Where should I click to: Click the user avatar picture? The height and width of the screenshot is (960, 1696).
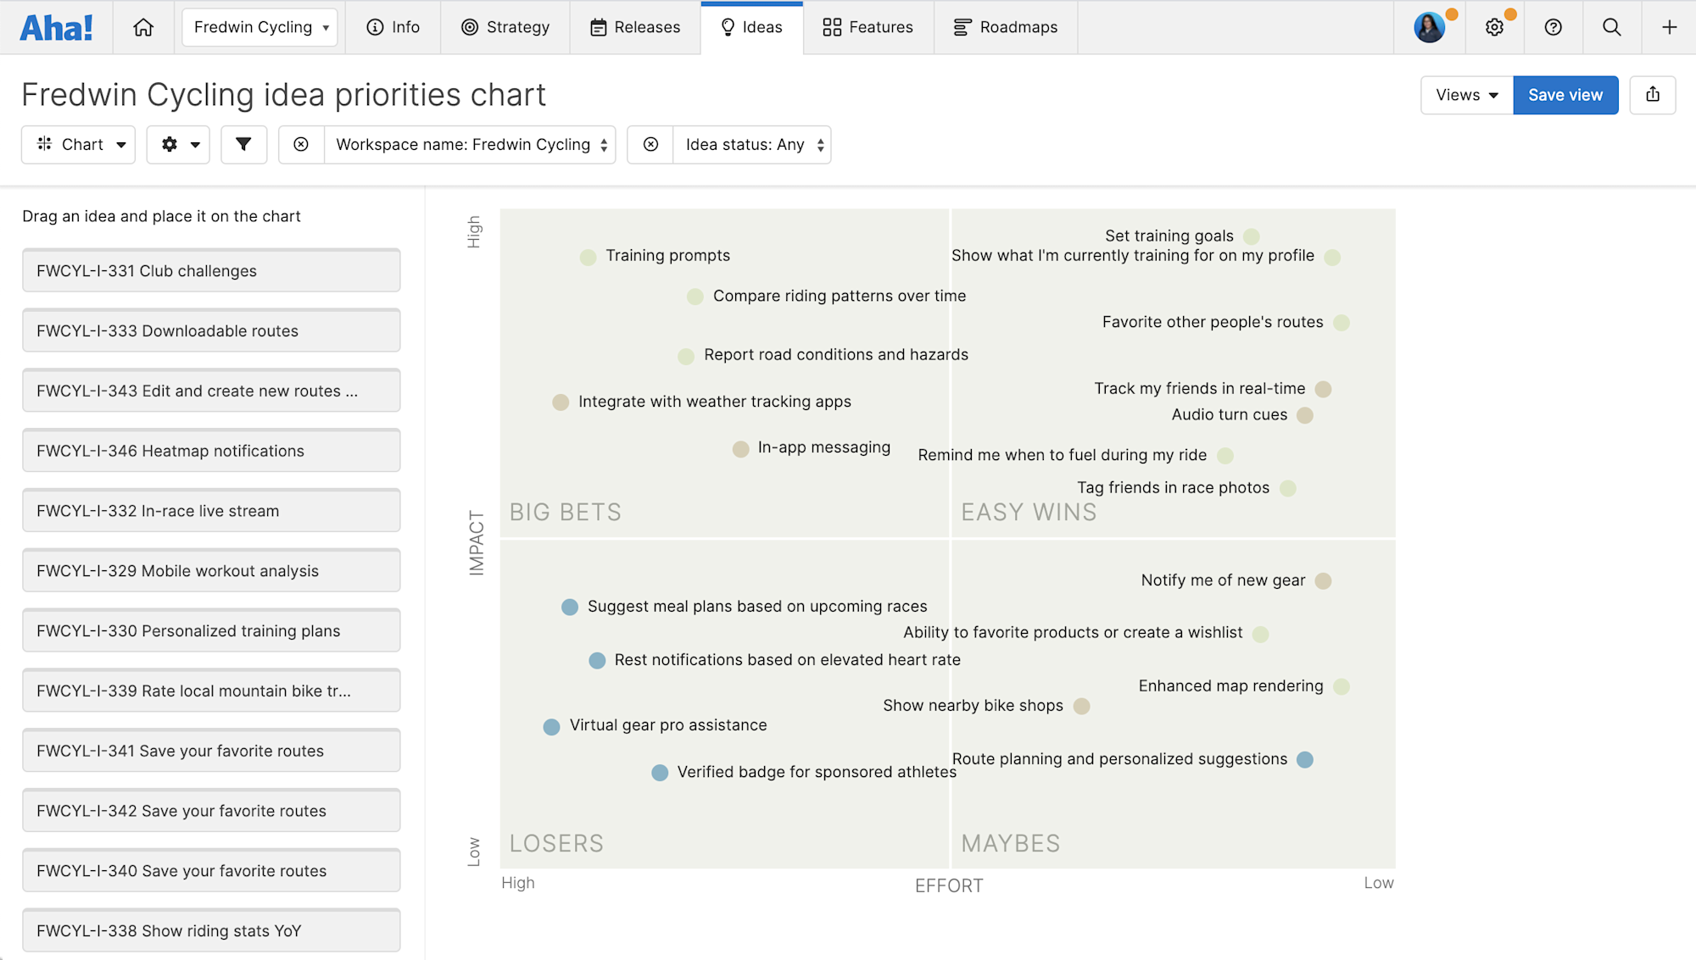click(x=1429, y=27)
